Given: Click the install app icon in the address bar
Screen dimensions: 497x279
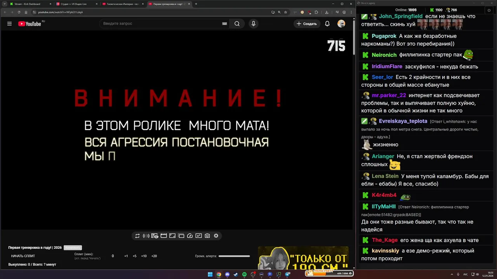Looking at the screenshot, I should point(273,12).
